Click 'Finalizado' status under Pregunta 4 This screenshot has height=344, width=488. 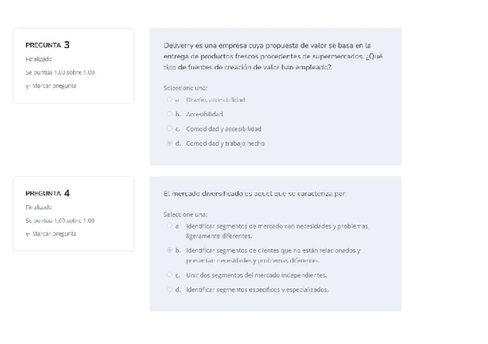click(x=39, y=207)
